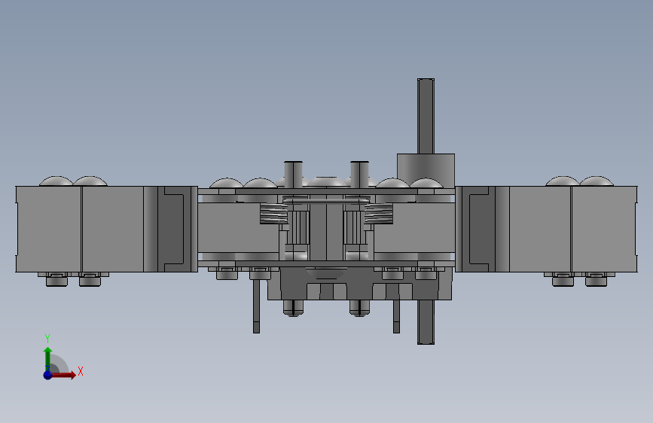
Task: Select the tall vertical shaft above the model
Action: [x=426, y=116]
